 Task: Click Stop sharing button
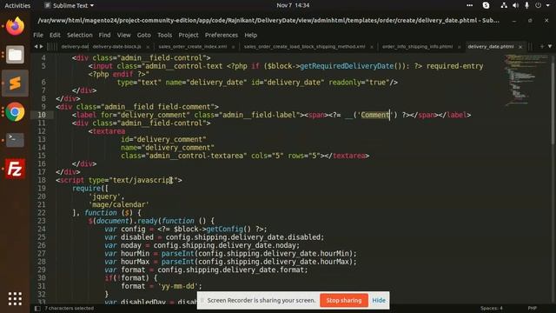344,300
